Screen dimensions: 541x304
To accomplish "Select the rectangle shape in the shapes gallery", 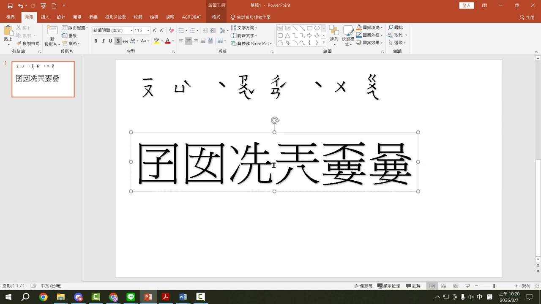I will (309, 28).
